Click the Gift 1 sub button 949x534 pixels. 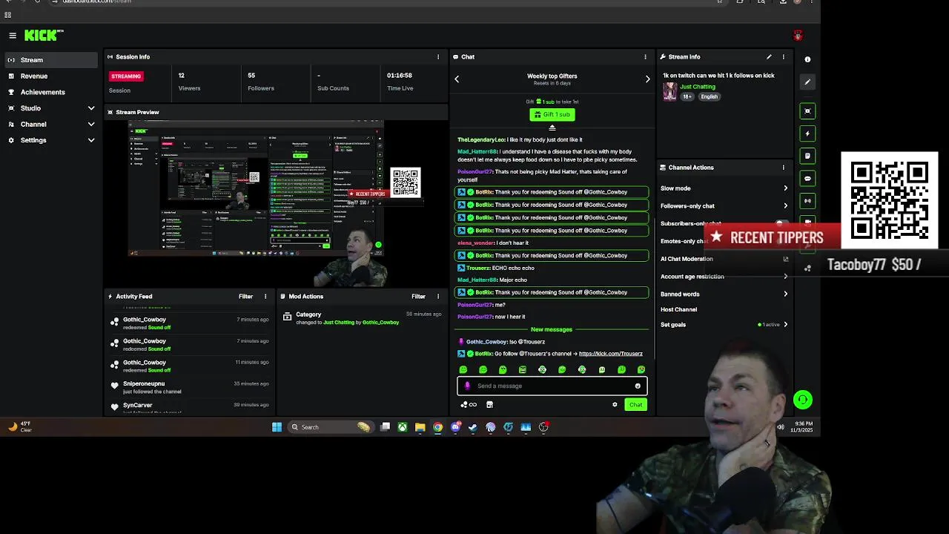point(552,114)
